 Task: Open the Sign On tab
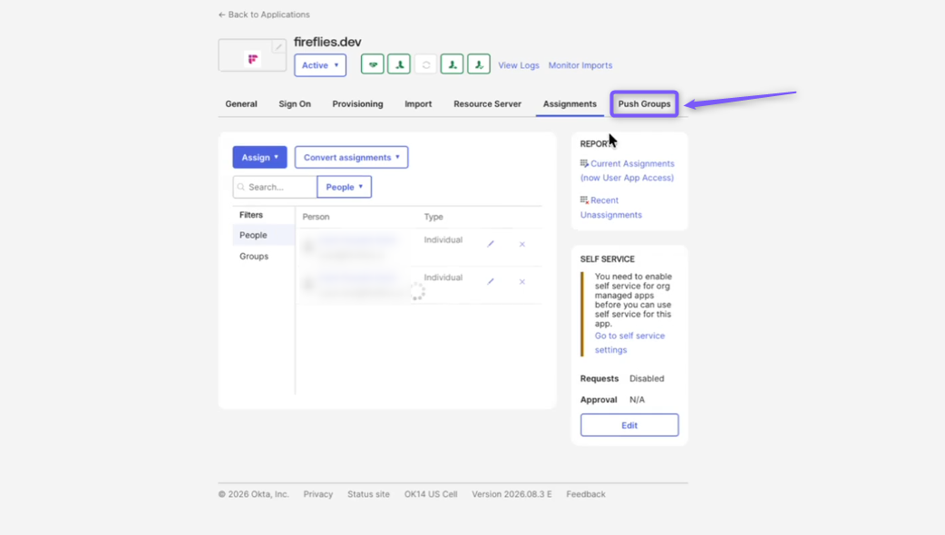[295, 103]
